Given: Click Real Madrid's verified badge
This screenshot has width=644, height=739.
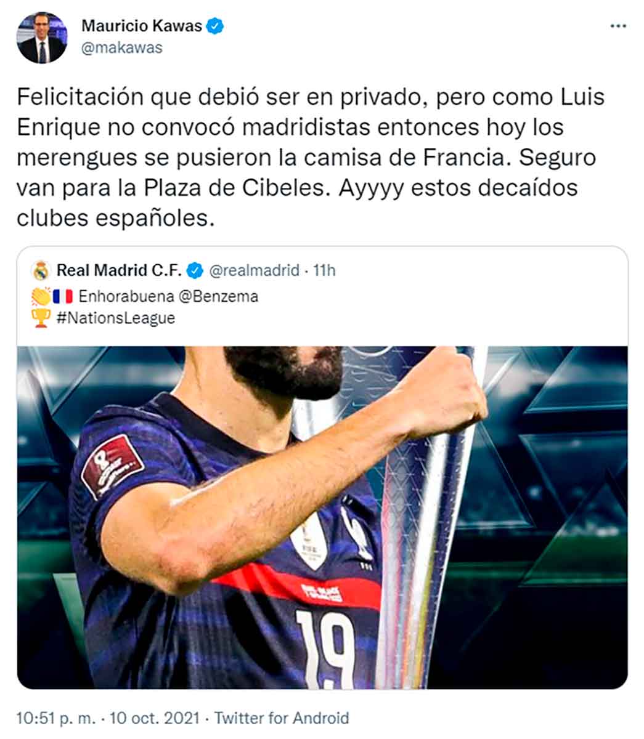Looking at the screenshot, I should coord(195,270).
